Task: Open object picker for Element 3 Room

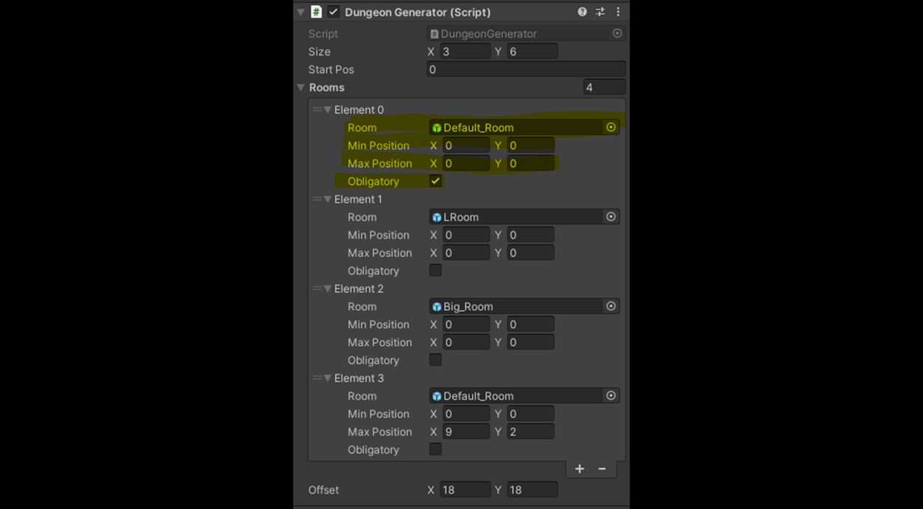Action: tap(611, 396)
